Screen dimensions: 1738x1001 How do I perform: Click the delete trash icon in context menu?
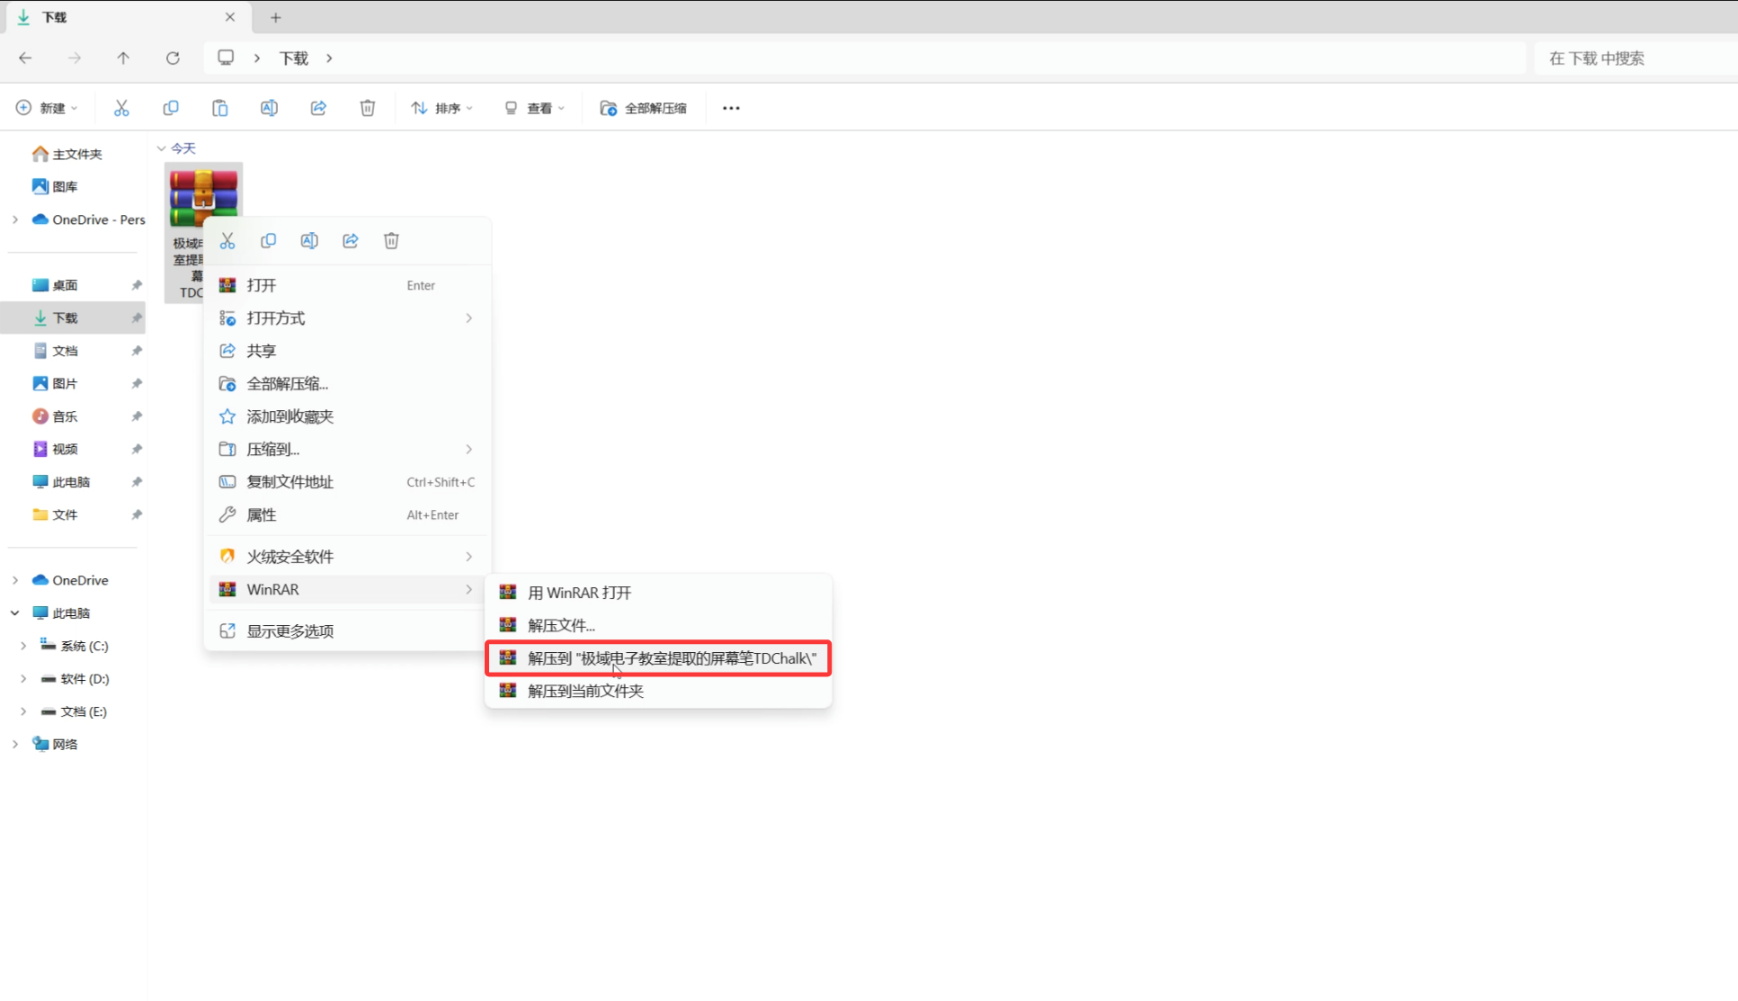click(391, 241)
